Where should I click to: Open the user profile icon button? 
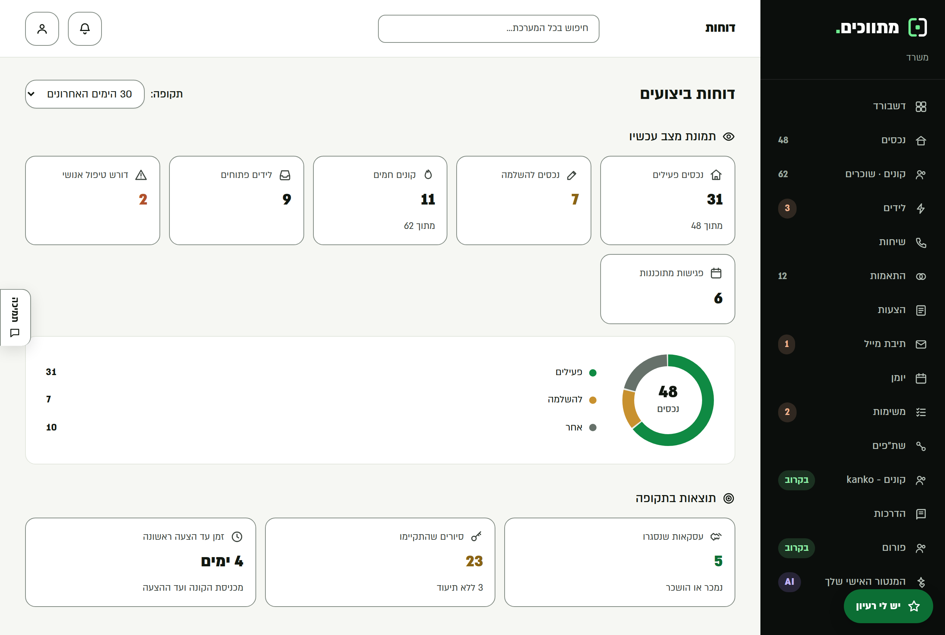[x=42, y=29]
